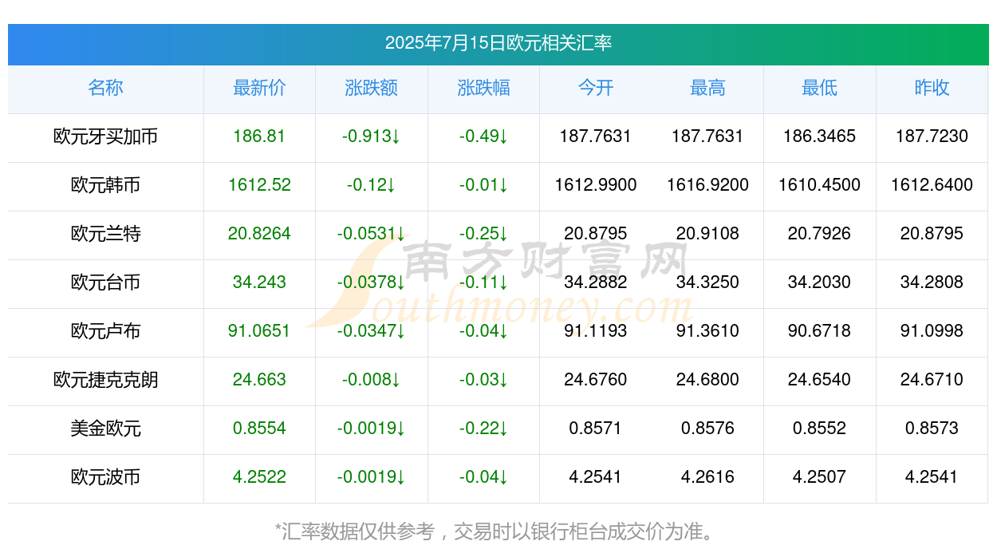Click change amount -0.0378↓

(x=372, y=282)
